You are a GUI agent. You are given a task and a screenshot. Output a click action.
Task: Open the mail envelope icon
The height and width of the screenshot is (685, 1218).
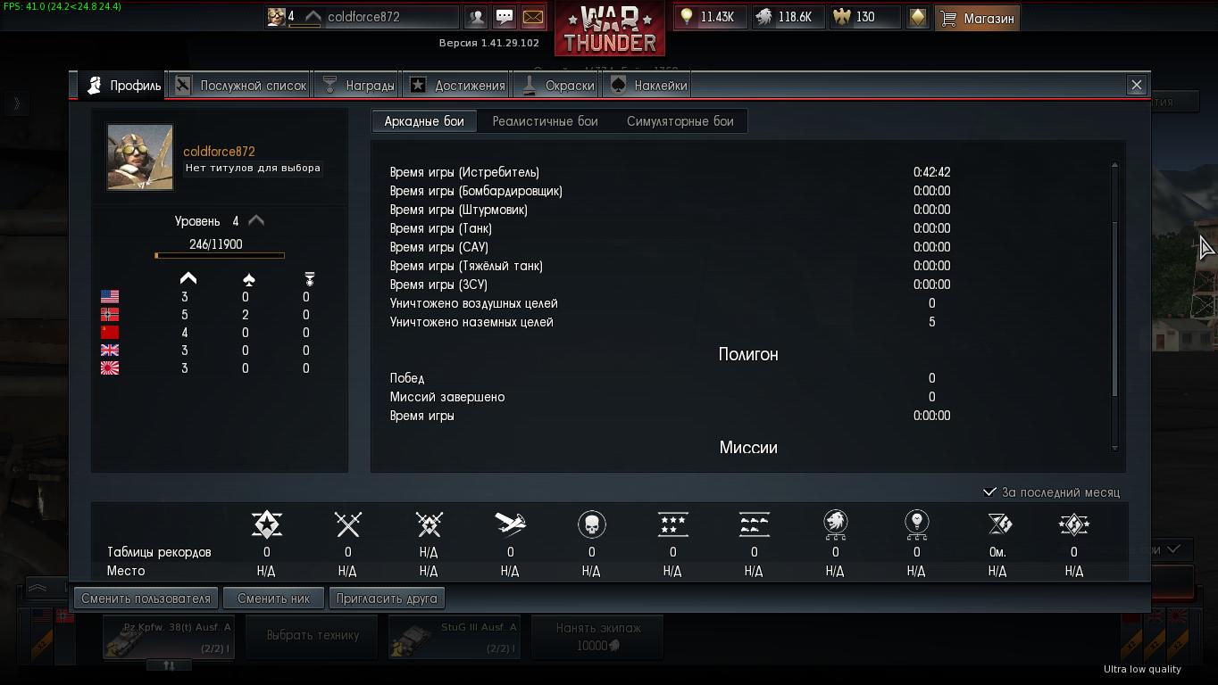(x=533, y=17)
